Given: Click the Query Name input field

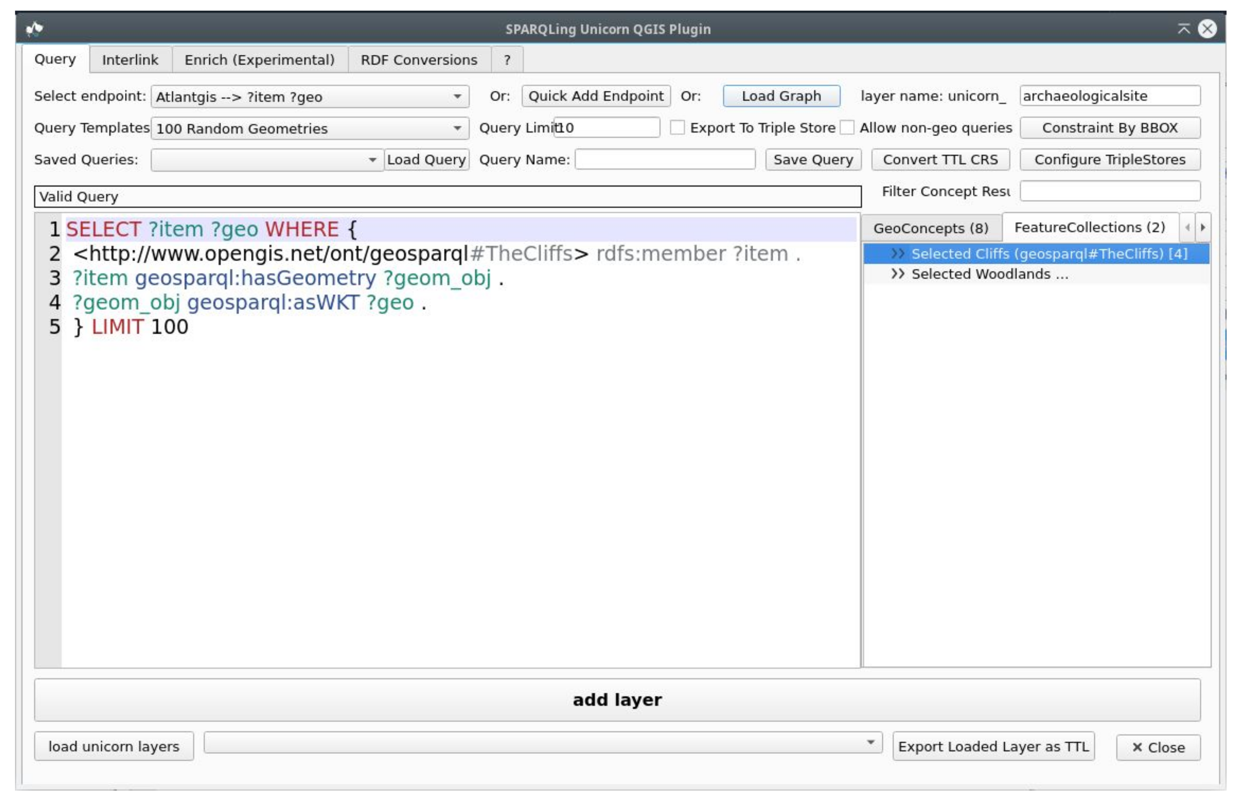Looking at the screenshot, I should 664,160.
